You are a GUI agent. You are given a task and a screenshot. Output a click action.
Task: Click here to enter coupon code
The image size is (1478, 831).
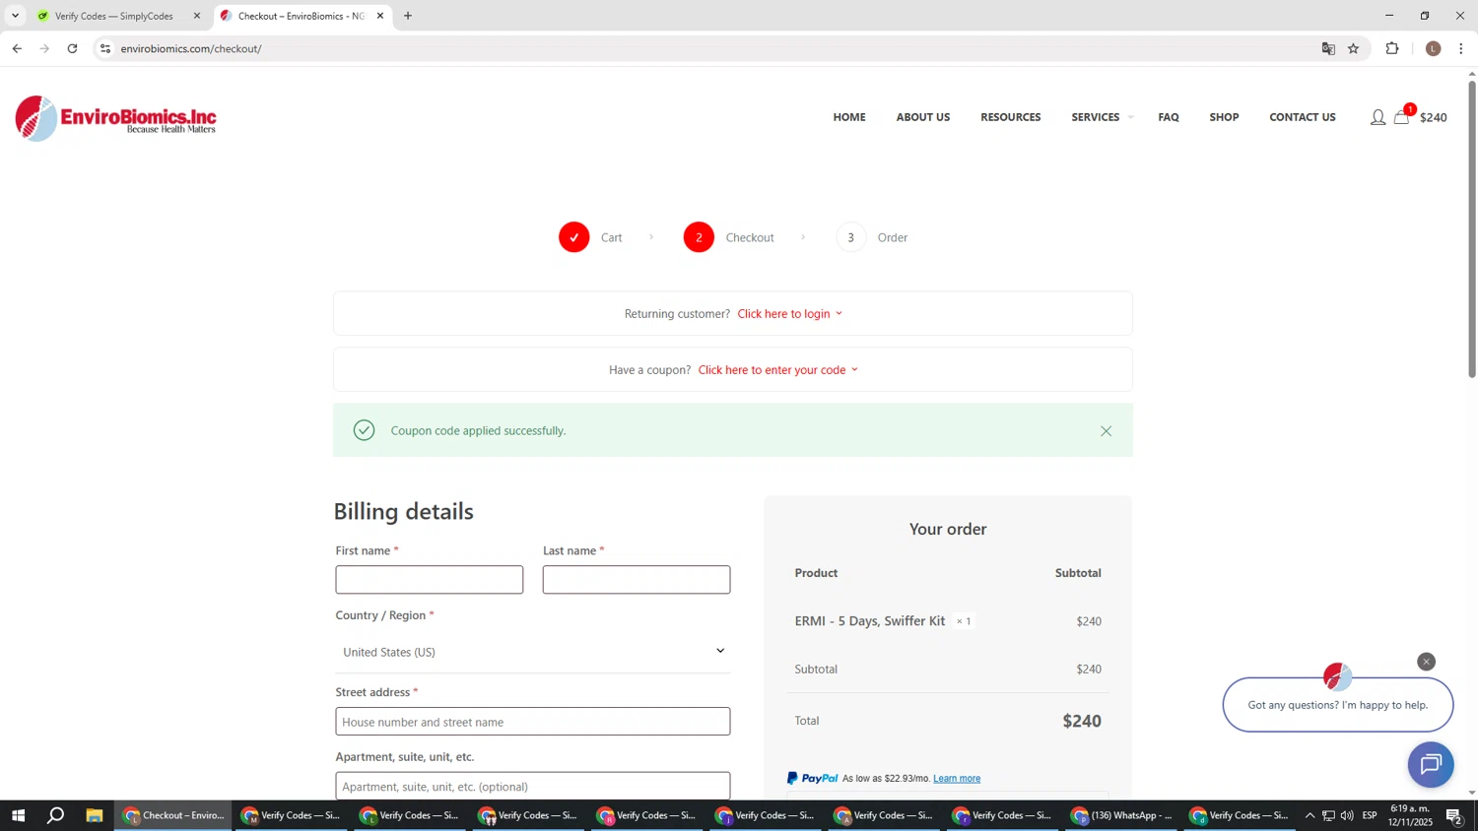[x=777, y=370]
